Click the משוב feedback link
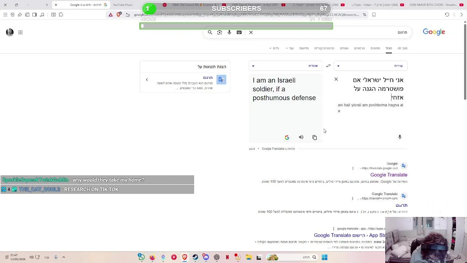467x263 pixels. pos(252,149)
